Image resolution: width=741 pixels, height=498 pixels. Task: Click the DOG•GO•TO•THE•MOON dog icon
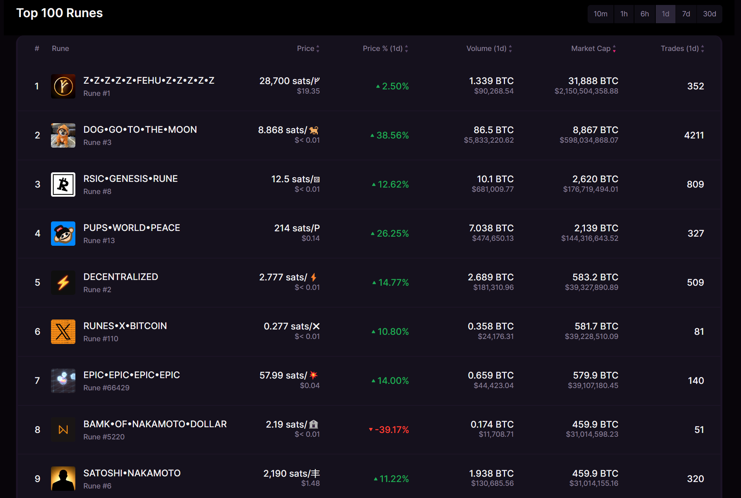[x=63, y=135]
